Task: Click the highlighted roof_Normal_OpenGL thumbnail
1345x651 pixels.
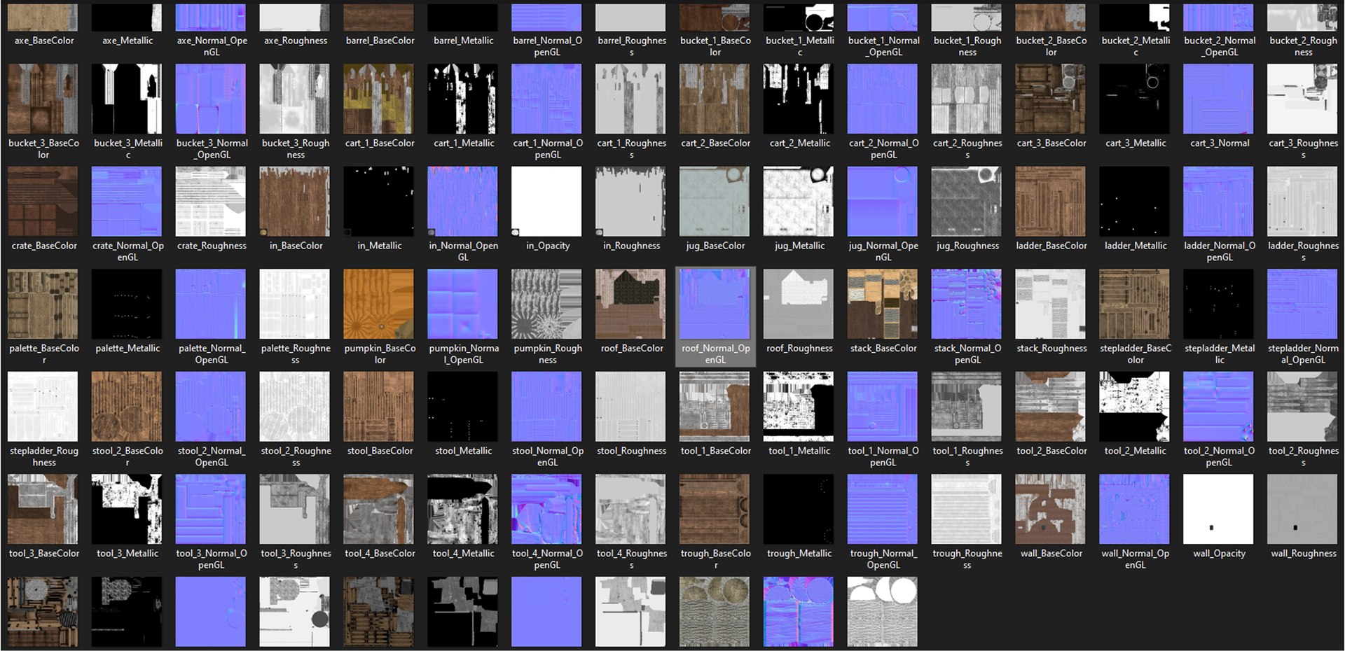Action: coord(715,304)
